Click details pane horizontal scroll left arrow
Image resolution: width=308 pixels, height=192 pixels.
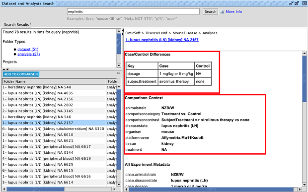127,189
